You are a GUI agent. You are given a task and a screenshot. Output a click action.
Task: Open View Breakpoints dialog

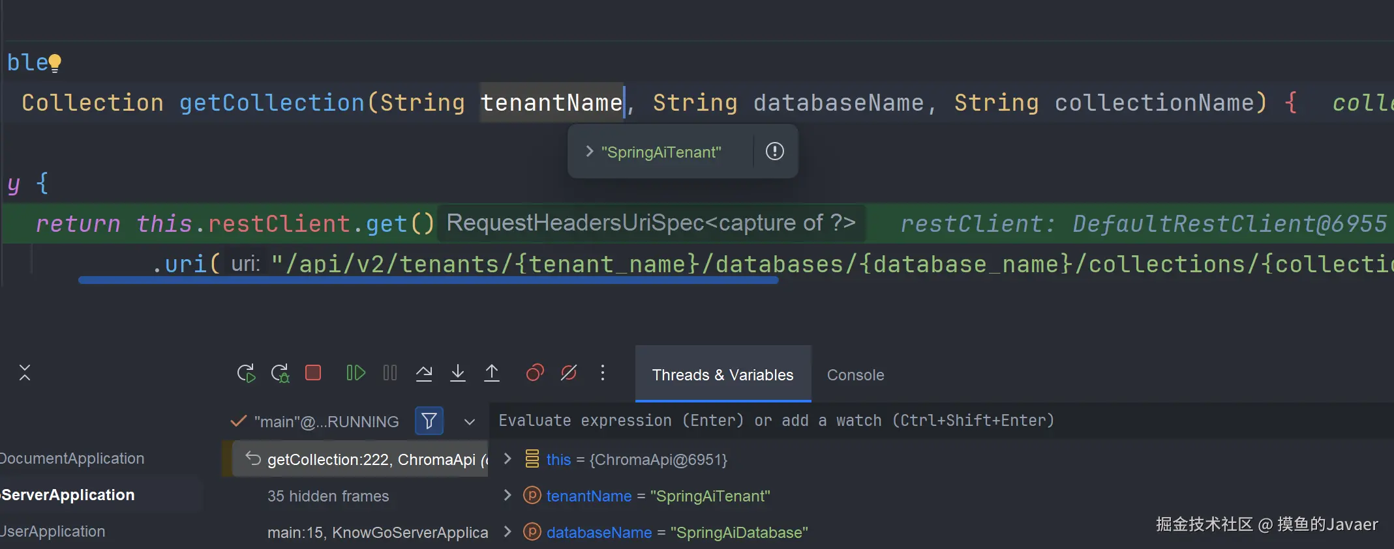[535, 373]
